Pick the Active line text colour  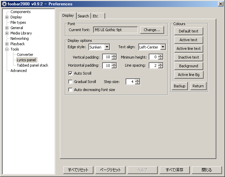coord(189,49)
